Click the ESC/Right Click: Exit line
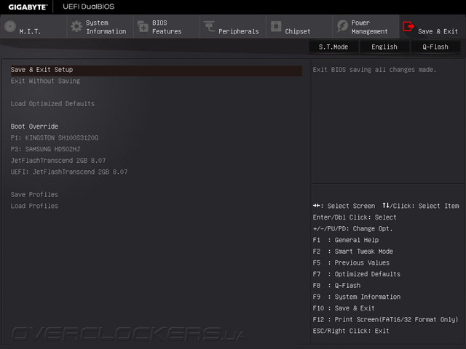This screenshot has width=466, height=349. click(351, 331)
